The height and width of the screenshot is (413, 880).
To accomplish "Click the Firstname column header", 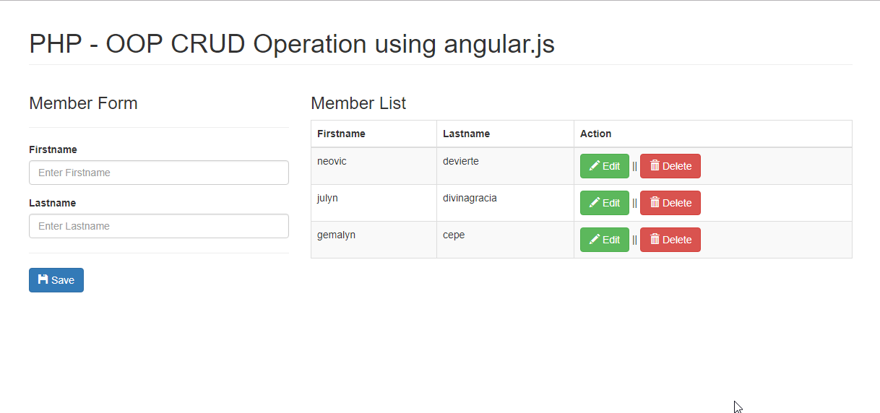I will click(341, 134).
